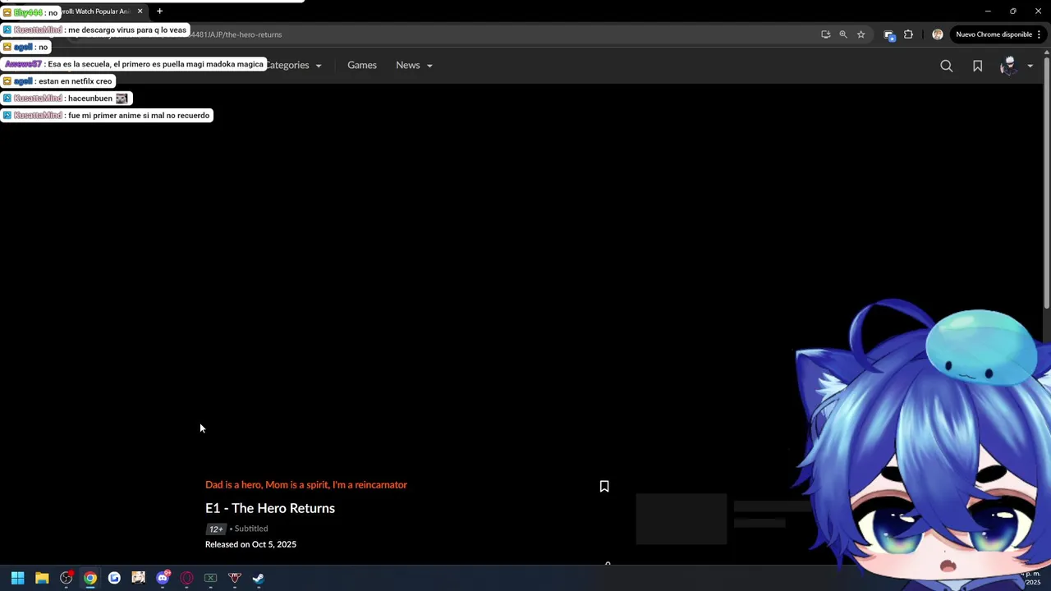The height and width of the screenshot is (591, 1051).
Task: Open Discord from the taskbar
Action: [163, 578]
